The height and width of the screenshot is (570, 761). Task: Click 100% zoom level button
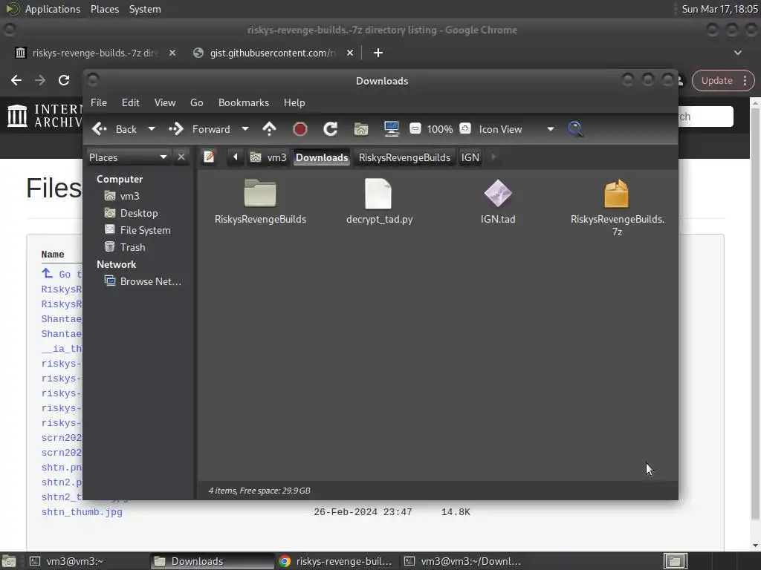point(440,129)
